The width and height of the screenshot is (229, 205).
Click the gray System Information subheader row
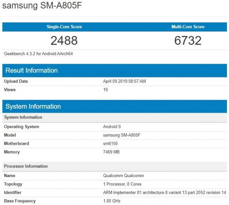(115, 117)
